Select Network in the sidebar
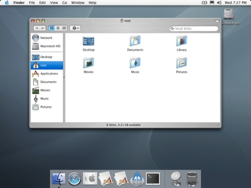 coord(47,38)
